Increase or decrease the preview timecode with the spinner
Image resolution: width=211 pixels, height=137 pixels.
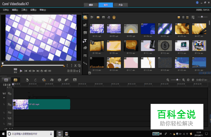[x=80, y=71]
